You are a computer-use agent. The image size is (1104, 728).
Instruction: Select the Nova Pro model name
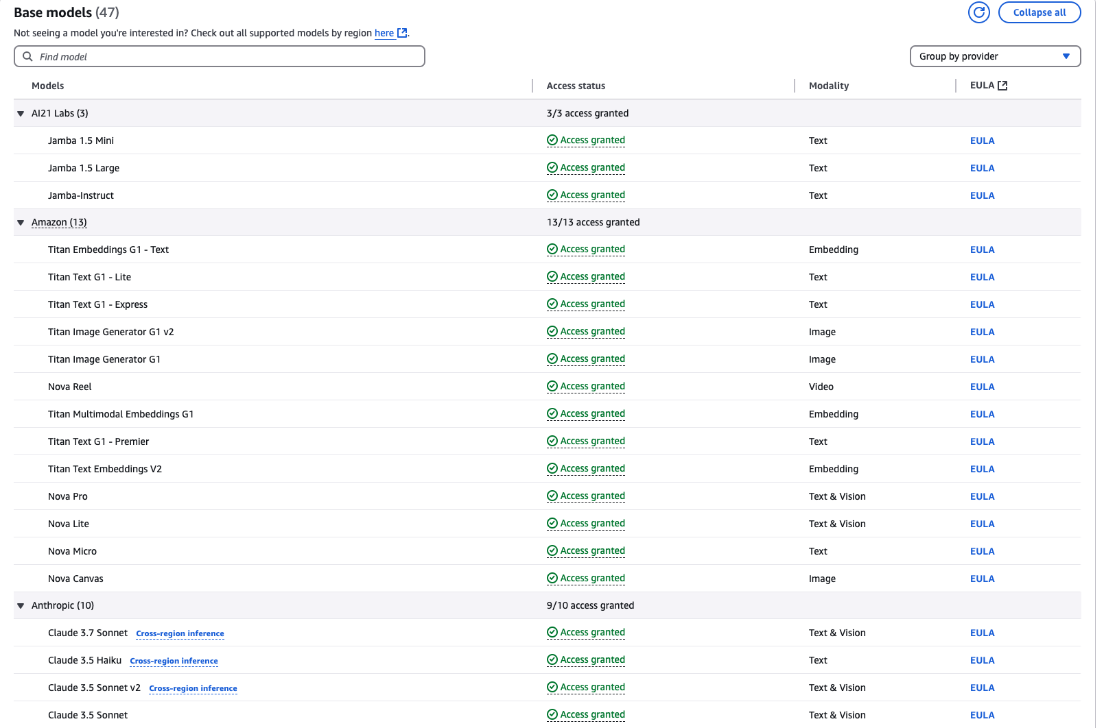[x=68, y=496]
